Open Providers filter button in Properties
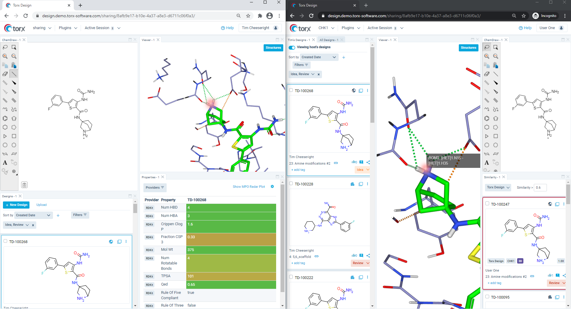571x309 pixels. (x=155, y=187)
